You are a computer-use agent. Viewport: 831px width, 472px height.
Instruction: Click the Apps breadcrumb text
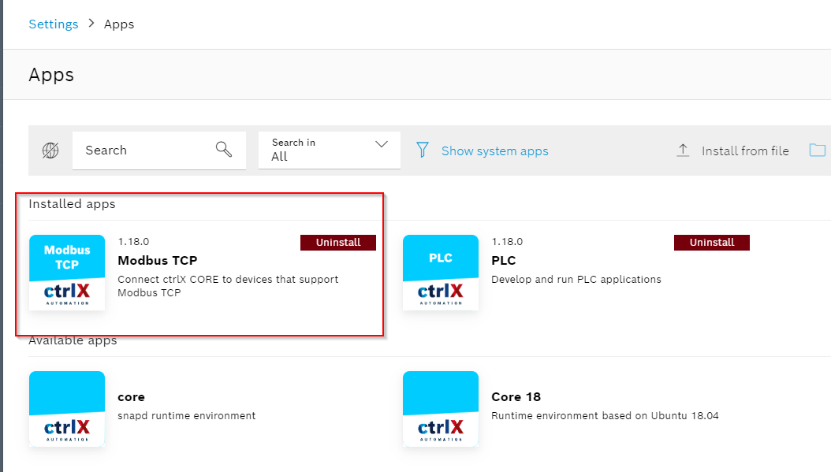(x=119, y=24)
